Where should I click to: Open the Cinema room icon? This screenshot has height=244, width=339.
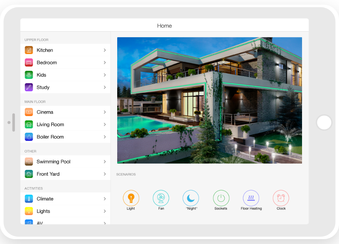pos(29,112)
